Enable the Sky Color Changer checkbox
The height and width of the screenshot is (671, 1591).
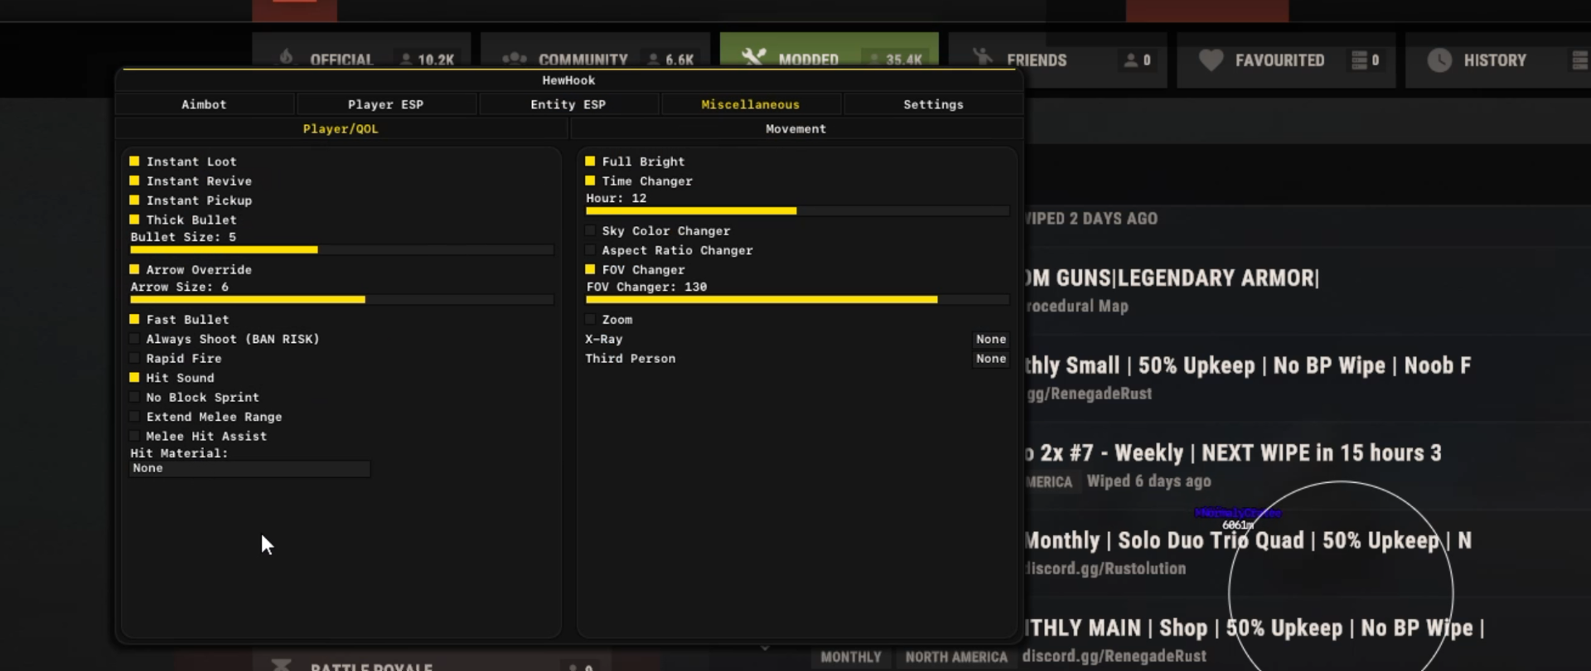pyautogui.click(x=590, y=230)
